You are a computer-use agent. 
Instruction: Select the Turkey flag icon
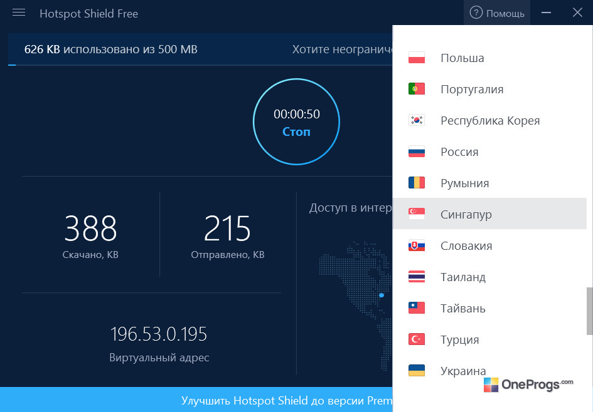(x=417, y=339)
